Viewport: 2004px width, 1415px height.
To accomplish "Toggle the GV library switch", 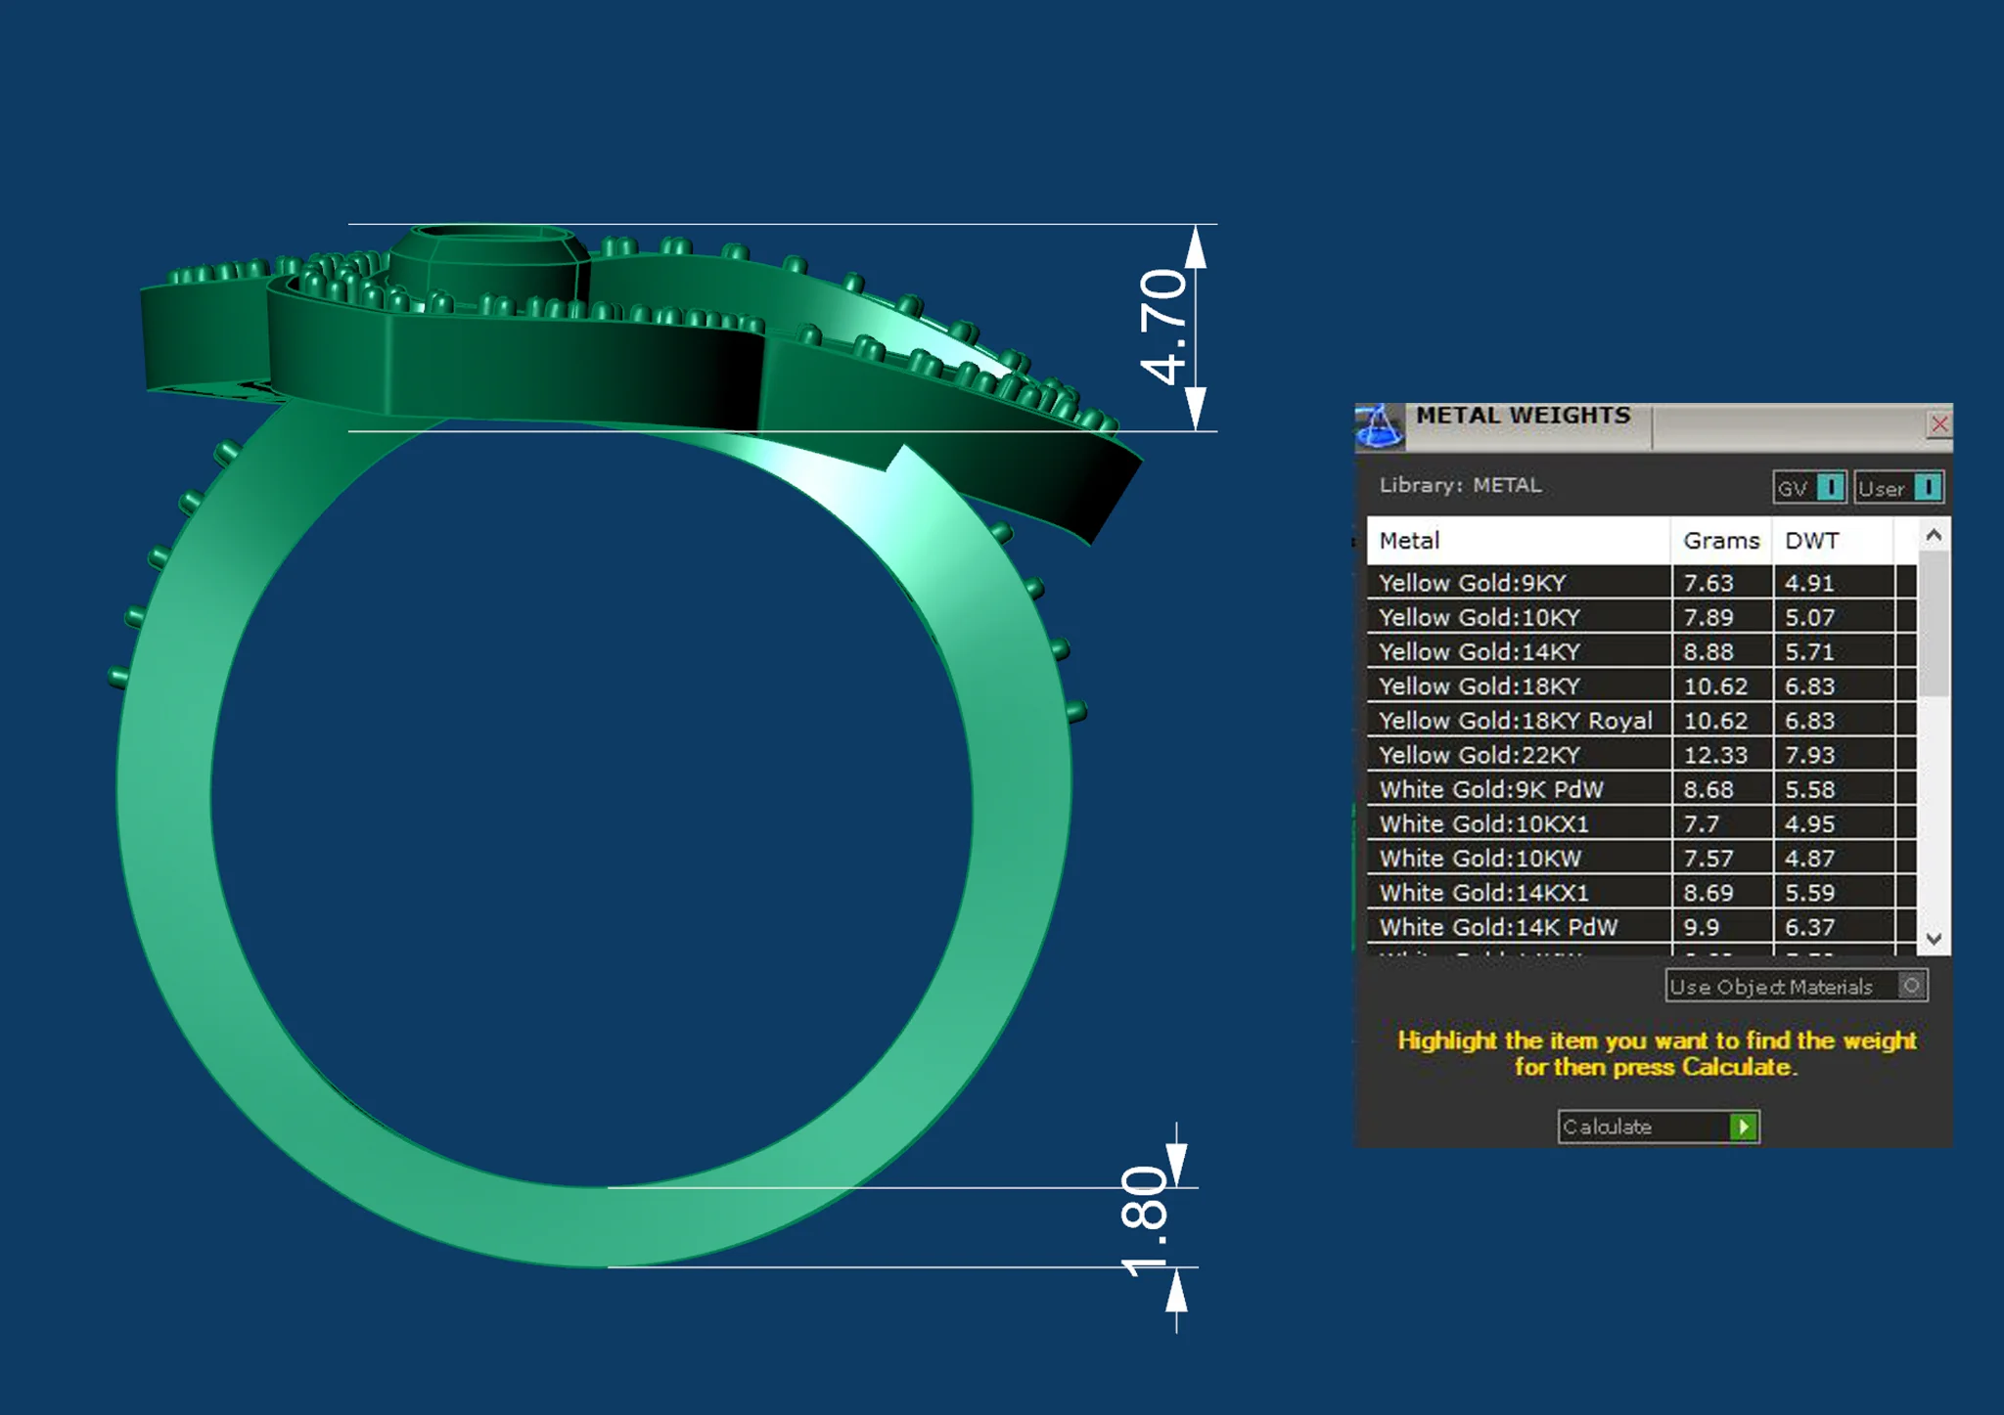I will 1809,487.
